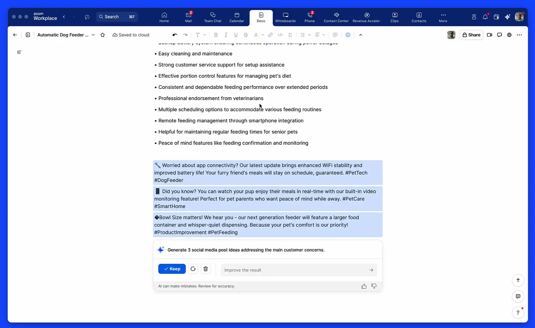Regenerate the AI result
This screenshot has width=535, height=328.
(193, 269)
